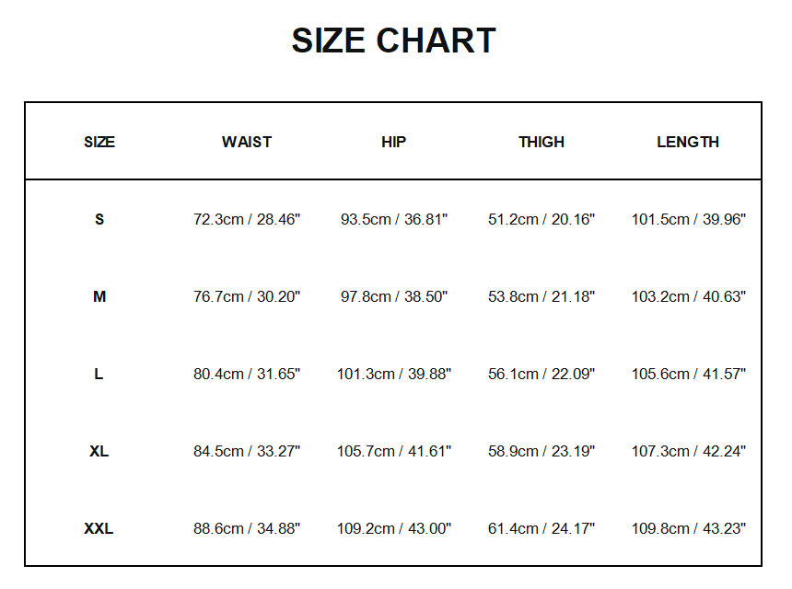This screenshot has height=589, width=792.
Task: Select the L size row label
Action: tap(99, 374)
